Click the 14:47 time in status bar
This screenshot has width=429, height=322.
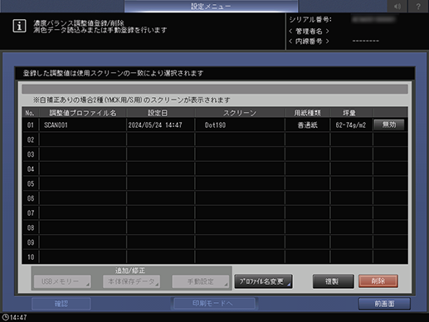[18, 317]
